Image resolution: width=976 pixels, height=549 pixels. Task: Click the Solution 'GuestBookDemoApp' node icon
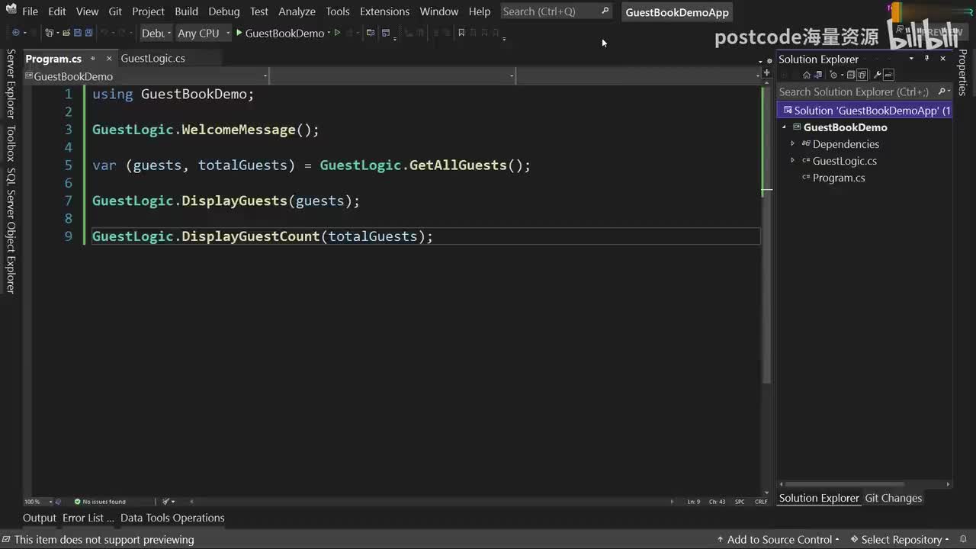787,111
